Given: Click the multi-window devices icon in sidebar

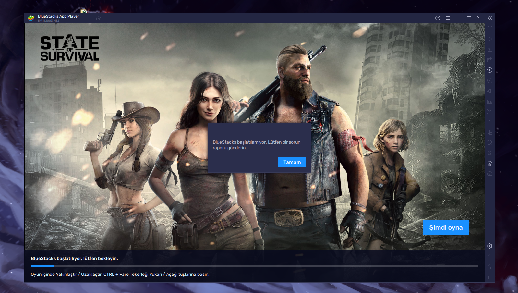Looking at the screenshot, I should [x=490, y=132].
